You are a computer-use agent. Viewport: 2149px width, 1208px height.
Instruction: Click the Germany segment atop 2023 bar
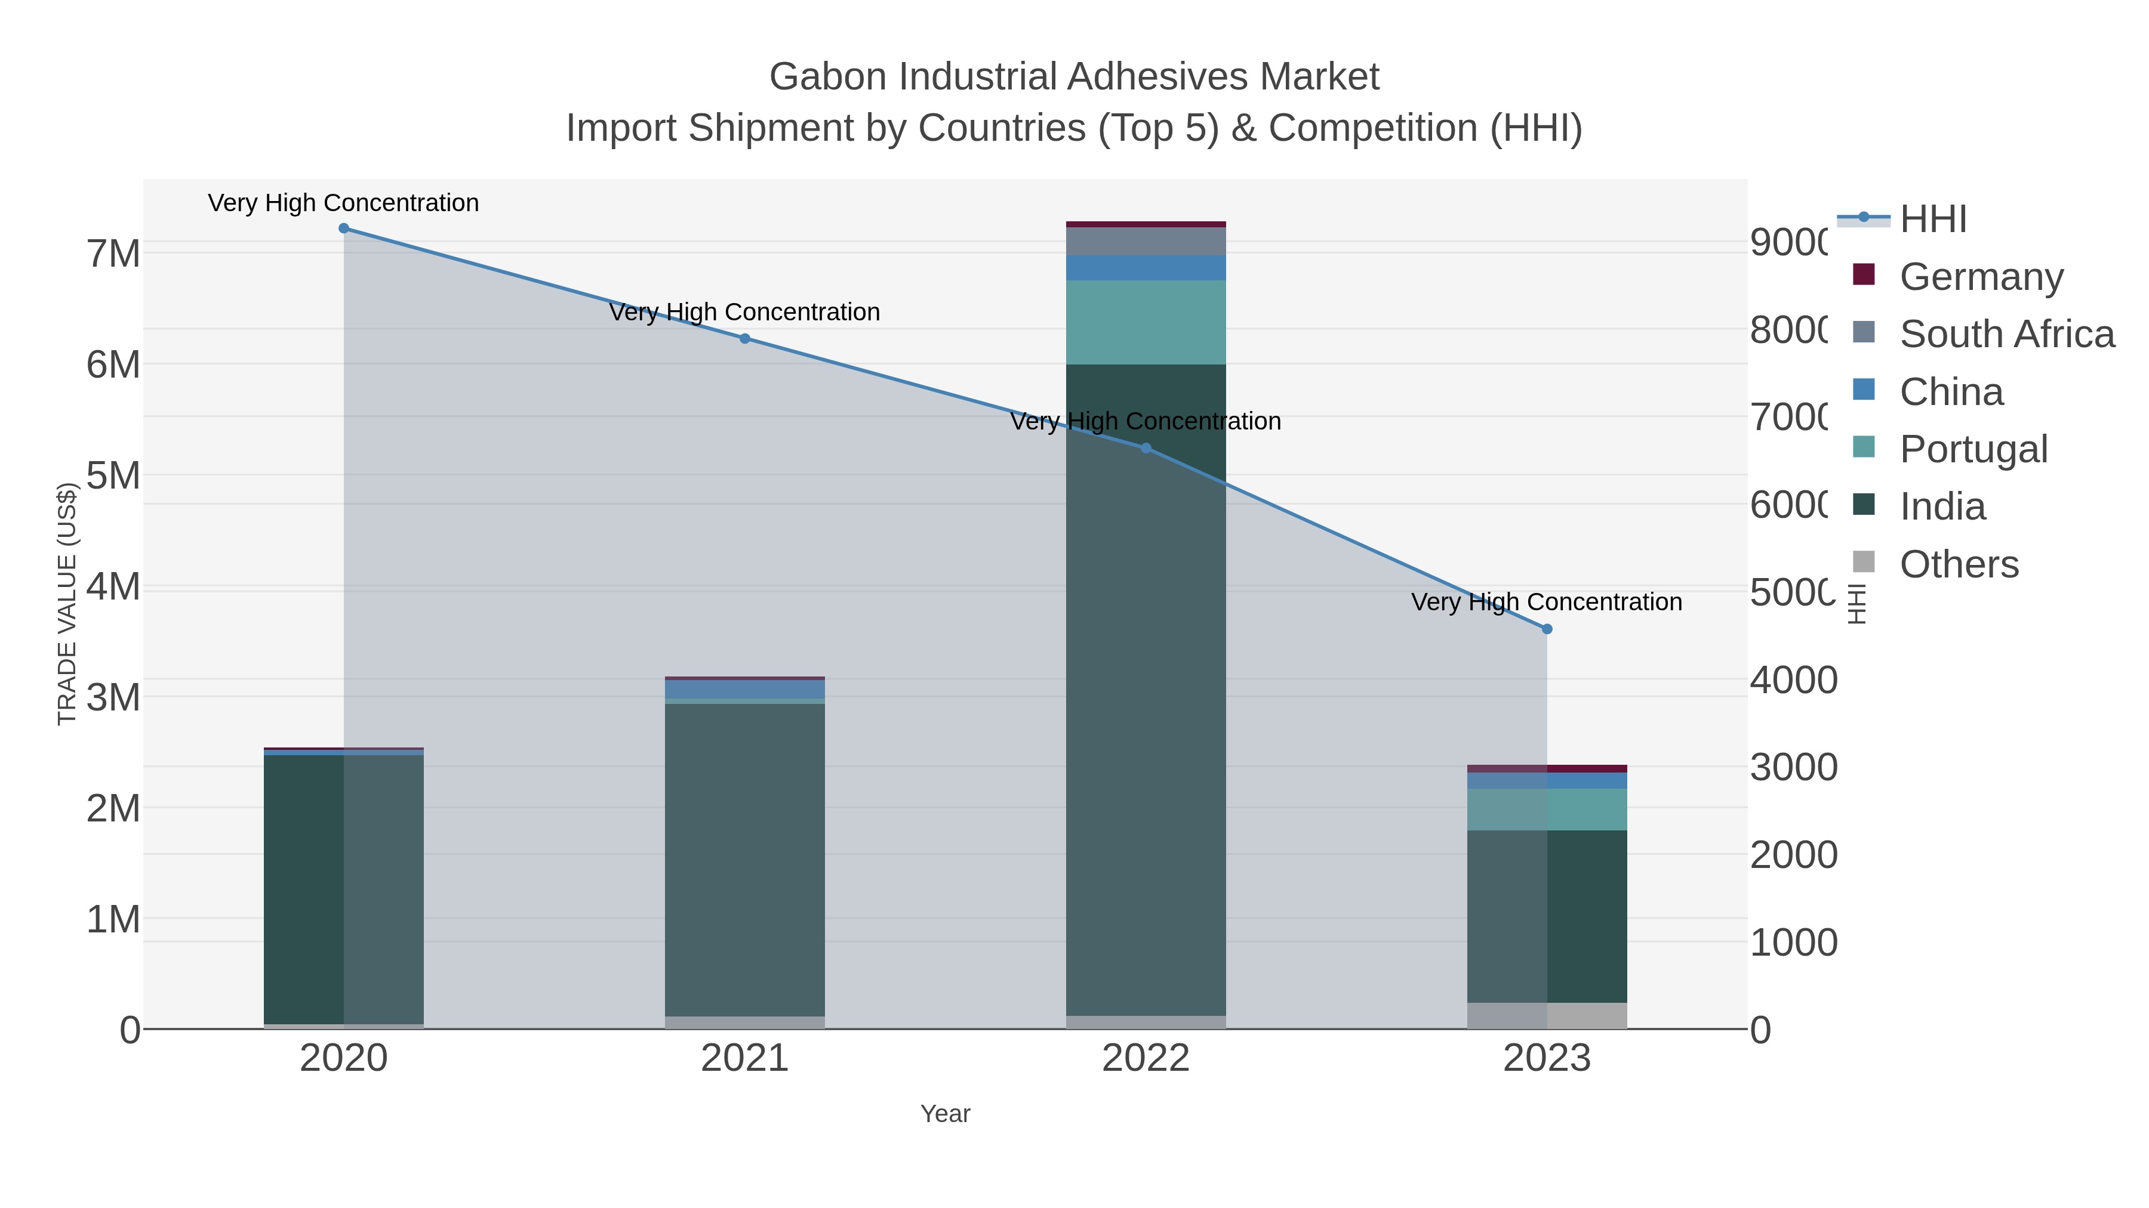1547,769
